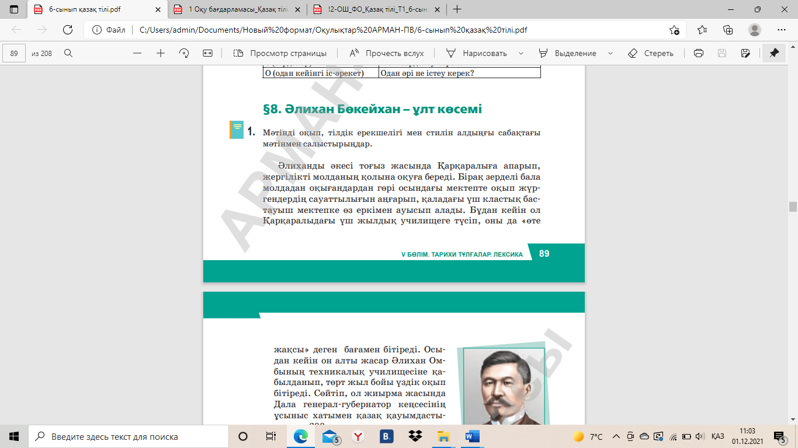Open the Wi-Fi network panel
This screenshot has width=798, height=448.
tap(672, 436)
